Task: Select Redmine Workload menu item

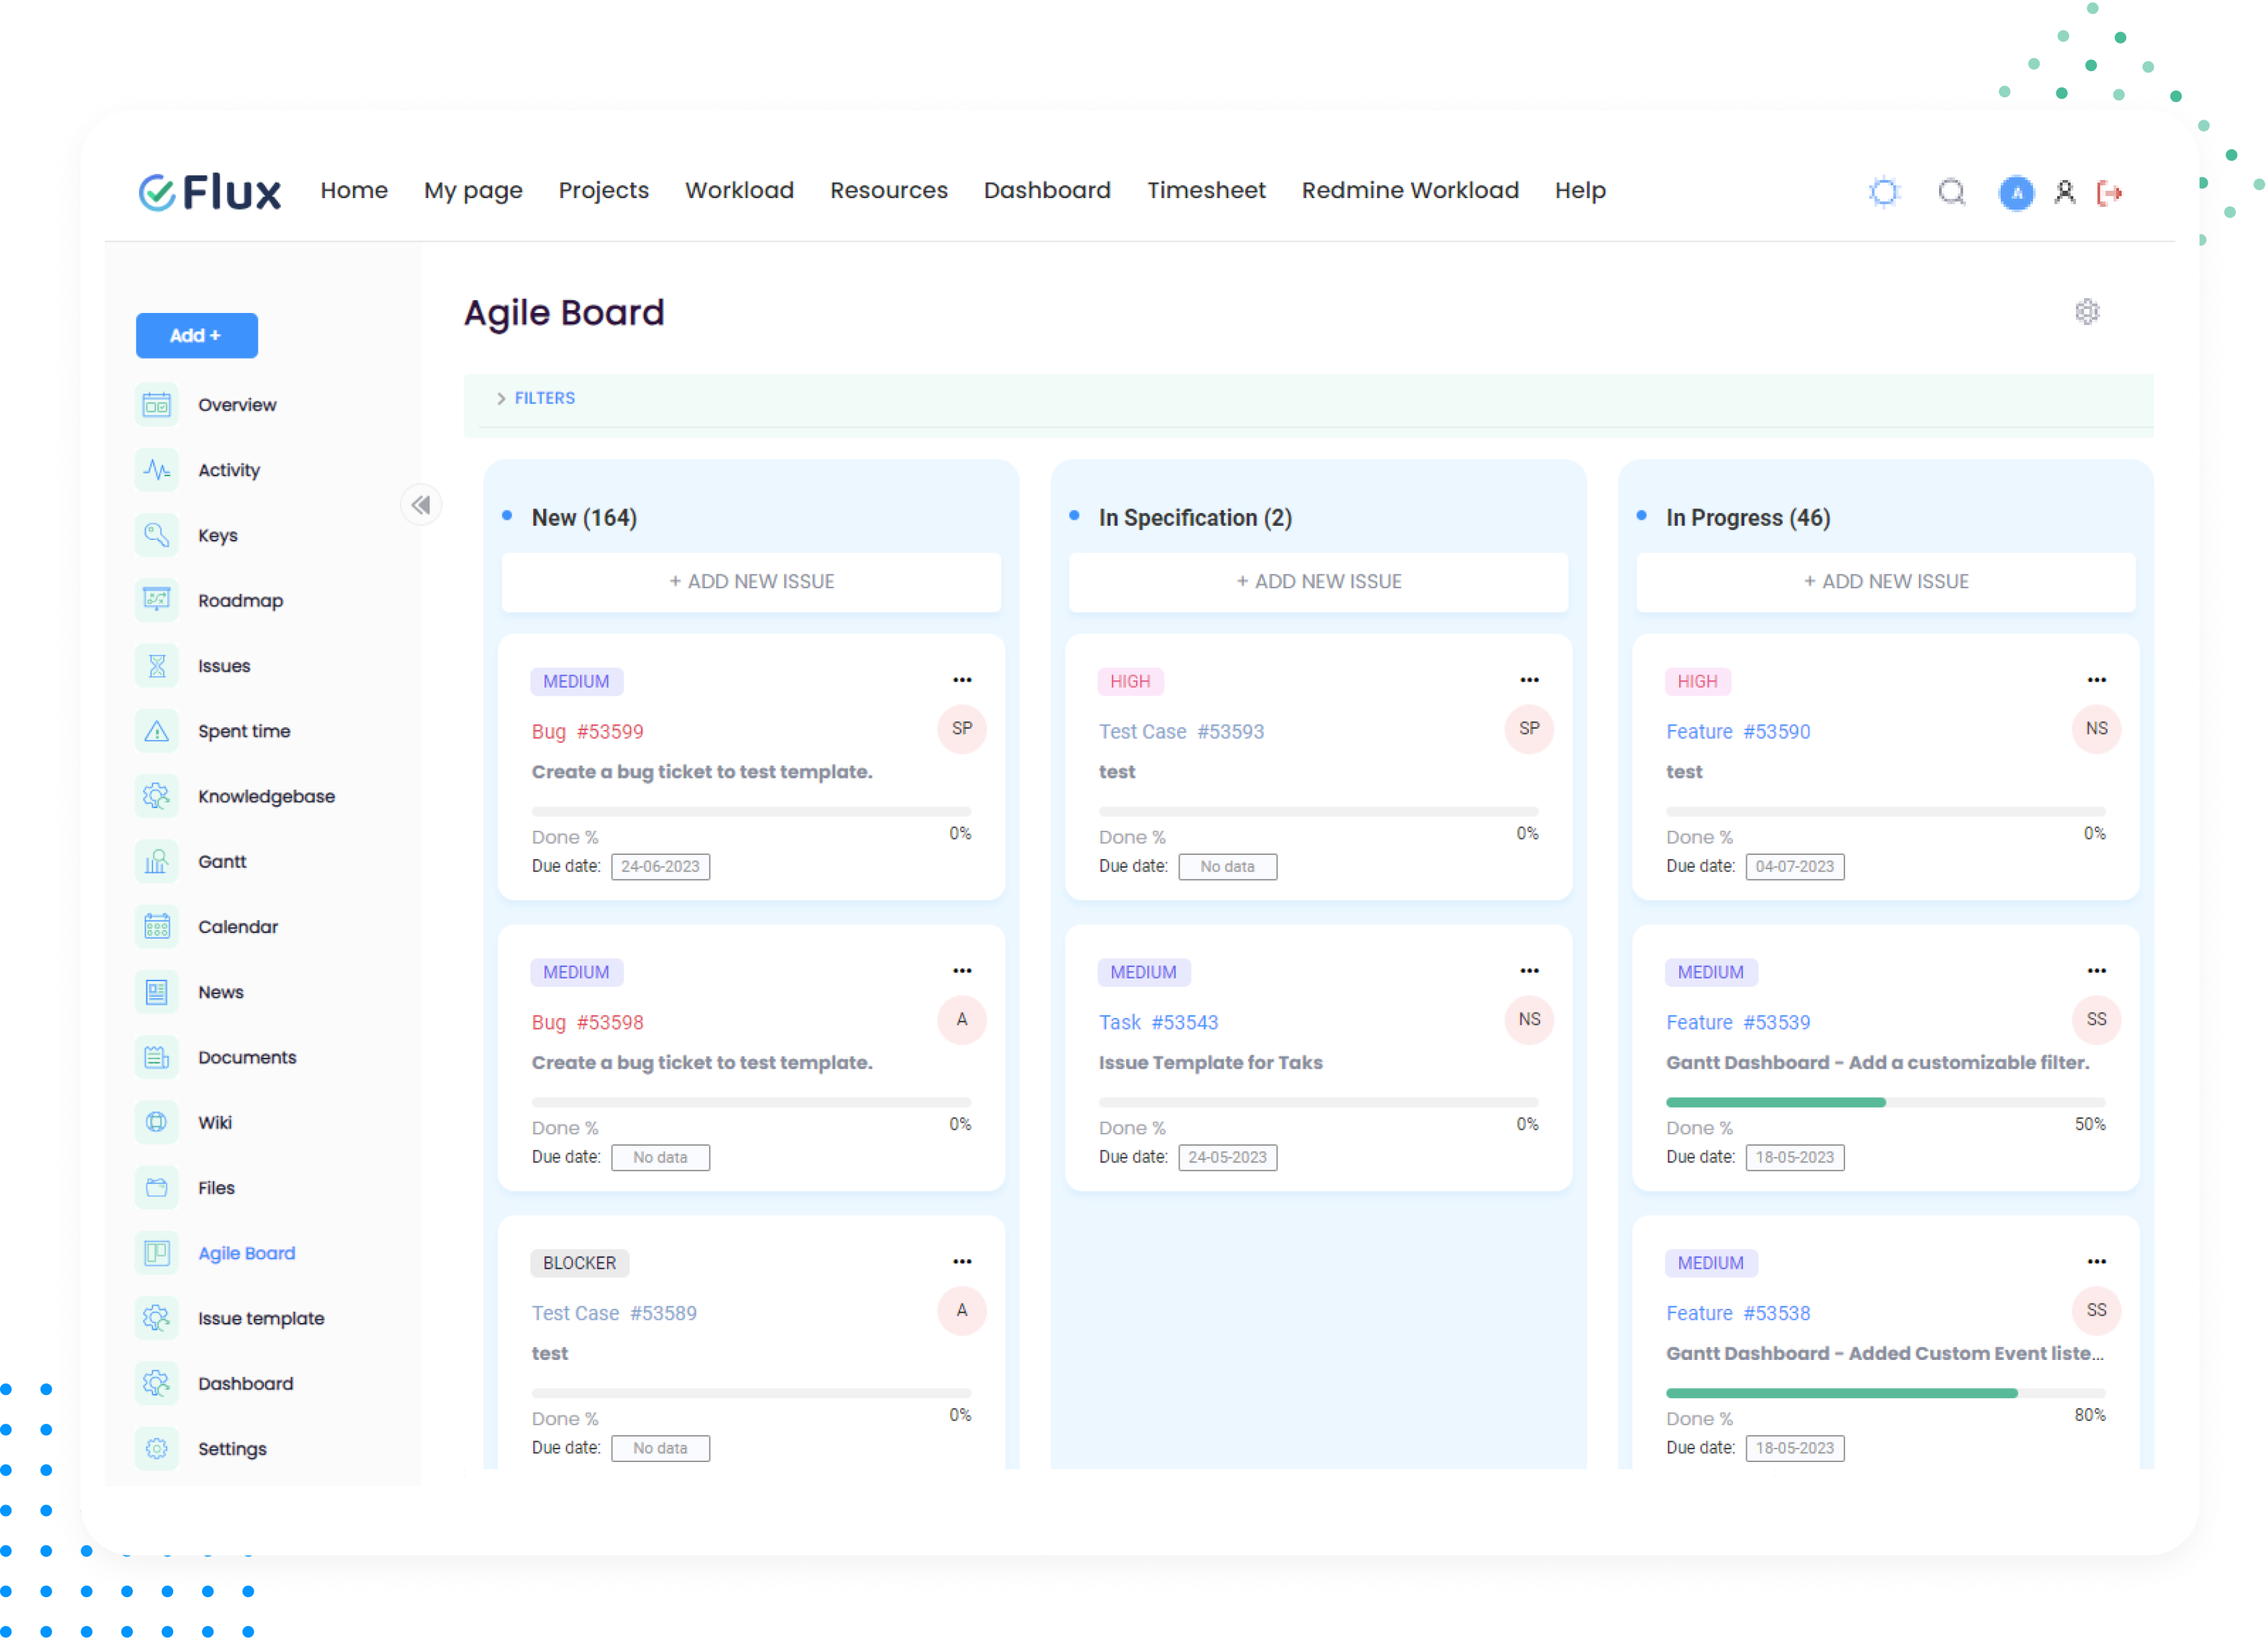Action: coord(1409,190)
